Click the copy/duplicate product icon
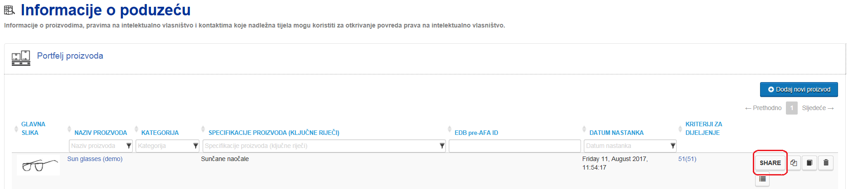848x189 pixels. coord(794,163)
